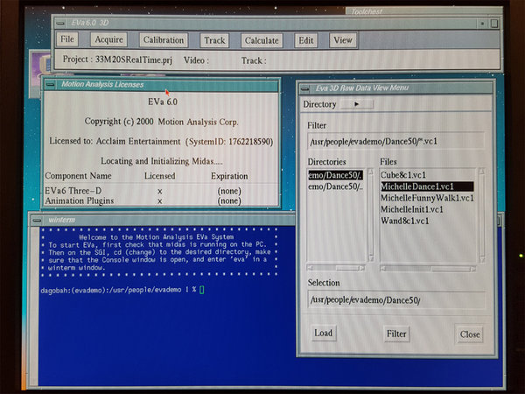The height and width of the screenshot is (394, 525).
Task: Select file MichelleFunnyWalk1.vc1
Action: tap(427, 198)
